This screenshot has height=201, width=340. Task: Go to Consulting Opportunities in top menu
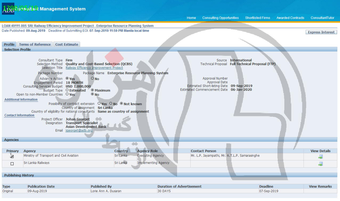point(220,18)
